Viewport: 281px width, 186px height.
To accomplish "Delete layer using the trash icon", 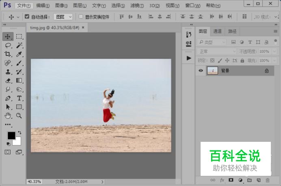I will [268, 180].
